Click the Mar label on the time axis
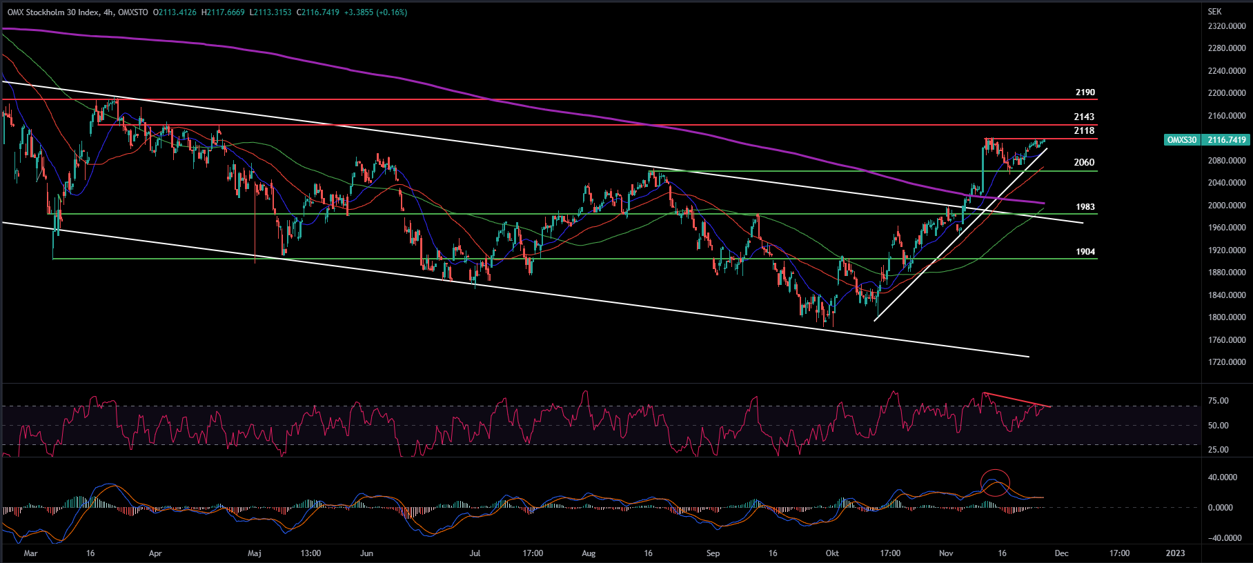The width and height of the screenshot is (1253, 563). pos(30,553)
